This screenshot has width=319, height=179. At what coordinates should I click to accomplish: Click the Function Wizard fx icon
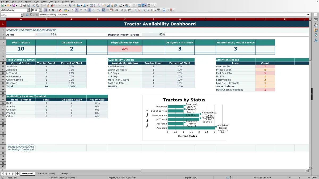point(27,15)
